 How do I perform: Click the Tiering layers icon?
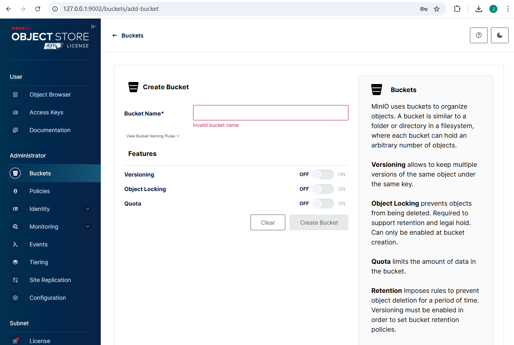15,262
